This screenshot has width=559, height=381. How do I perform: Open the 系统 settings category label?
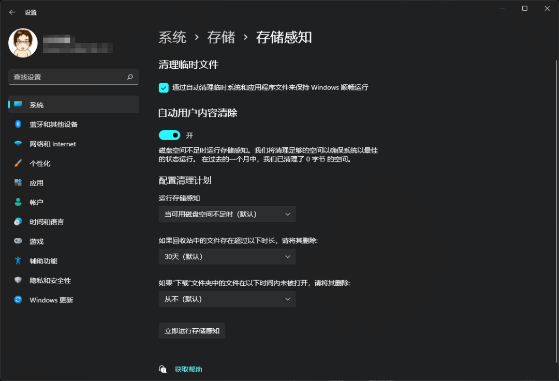click(x=37, y=105)
